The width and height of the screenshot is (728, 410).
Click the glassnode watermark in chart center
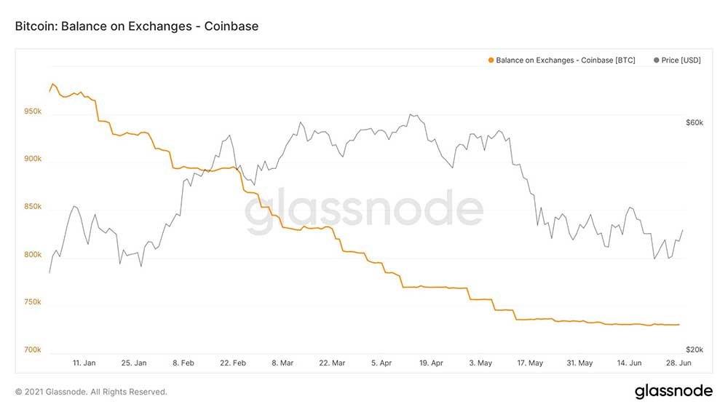click(x=363, y=211)
